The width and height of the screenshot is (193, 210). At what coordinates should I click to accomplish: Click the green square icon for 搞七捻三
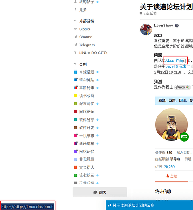point(75,176)
